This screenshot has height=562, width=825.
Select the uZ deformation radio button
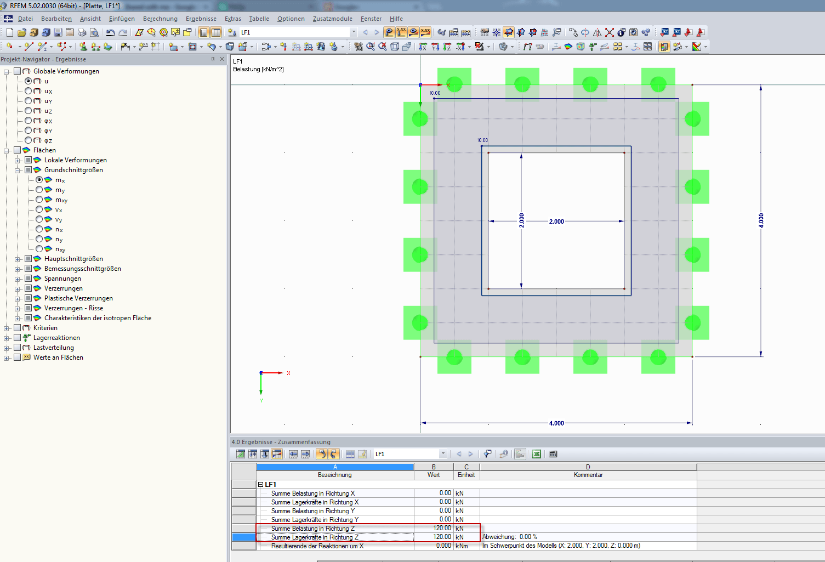point(28,110)
